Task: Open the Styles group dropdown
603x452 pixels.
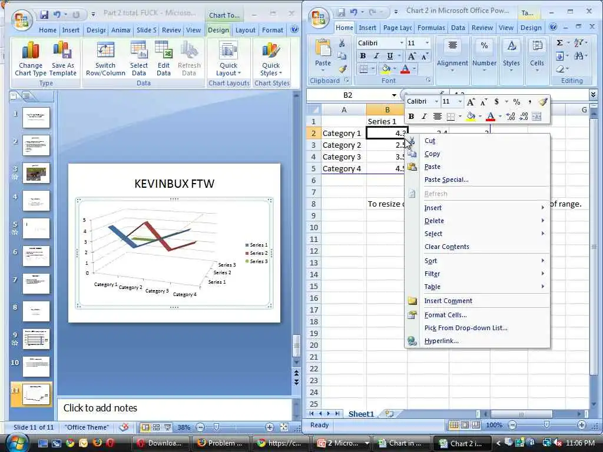Action: coord(511,56)
